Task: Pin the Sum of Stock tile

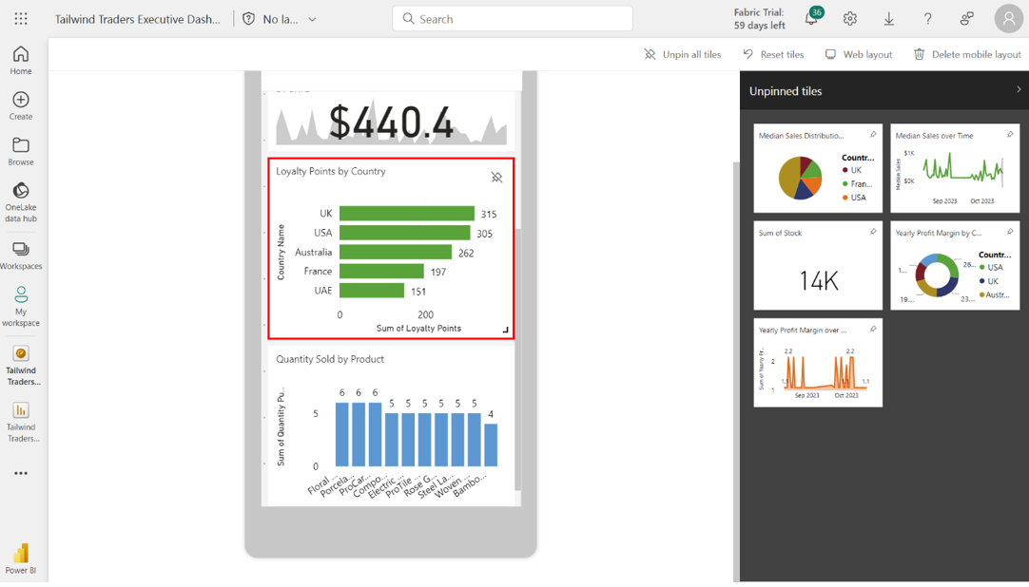Action: [x=873, y=232]
